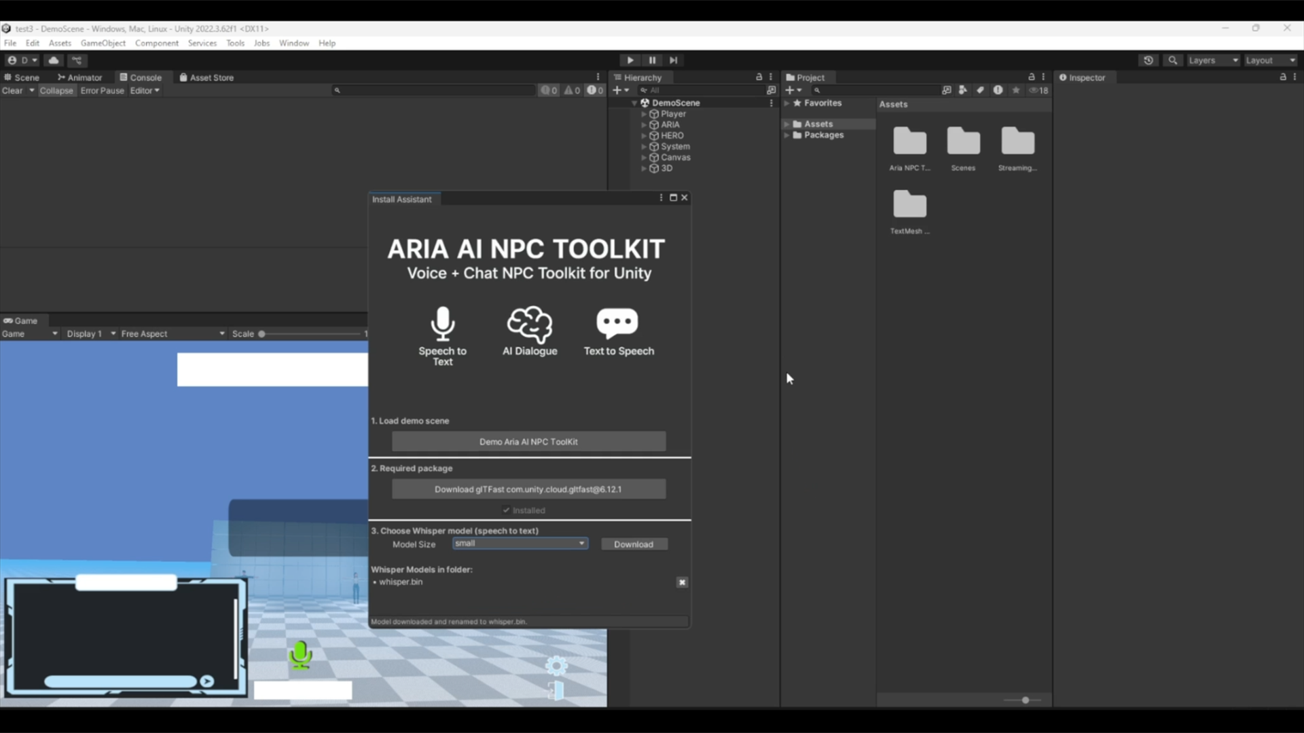The width and height of the screenshot is (1304, 733).
Task: Click the cloud services icon
Action: 54,60
